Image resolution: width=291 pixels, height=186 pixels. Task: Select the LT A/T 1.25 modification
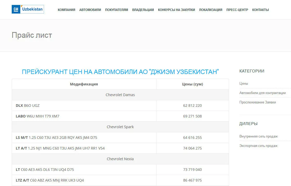tap(60, 148)
